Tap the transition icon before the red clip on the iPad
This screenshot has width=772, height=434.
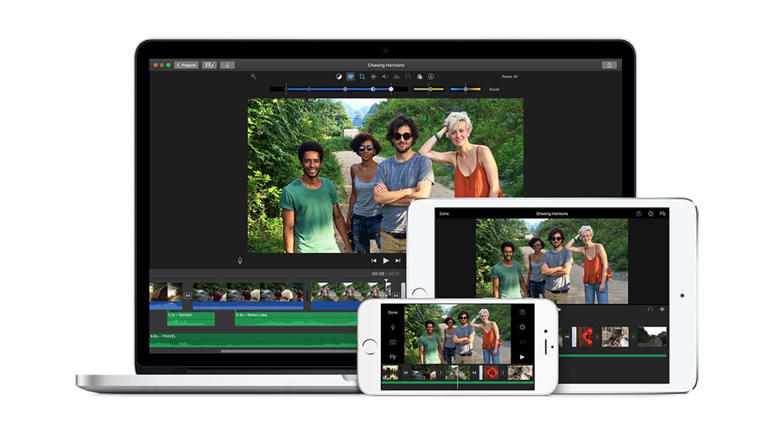click(x=567, y=336)
